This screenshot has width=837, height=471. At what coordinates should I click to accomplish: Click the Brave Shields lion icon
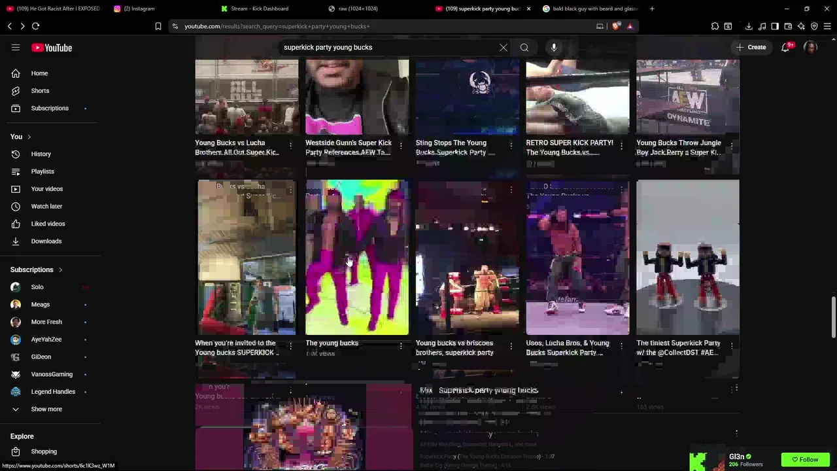pyautogui.click(x=616, y=26)
